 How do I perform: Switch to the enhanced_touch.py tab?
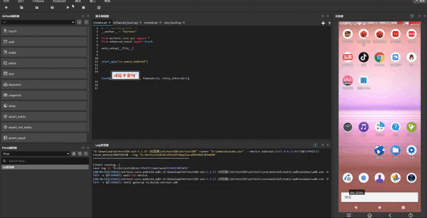click(126, 22)
